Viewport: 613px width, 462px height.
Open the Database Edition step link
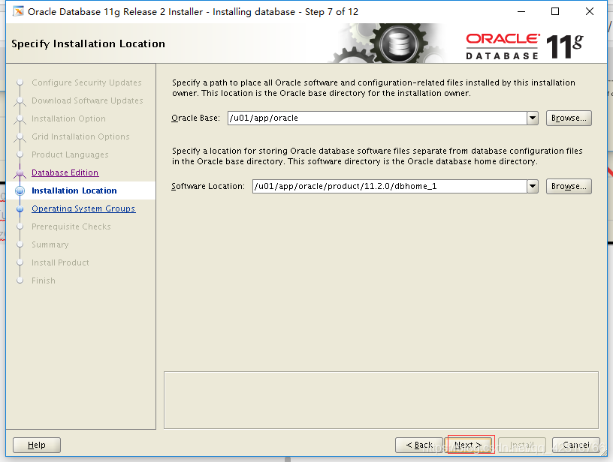tap(65, 172)
